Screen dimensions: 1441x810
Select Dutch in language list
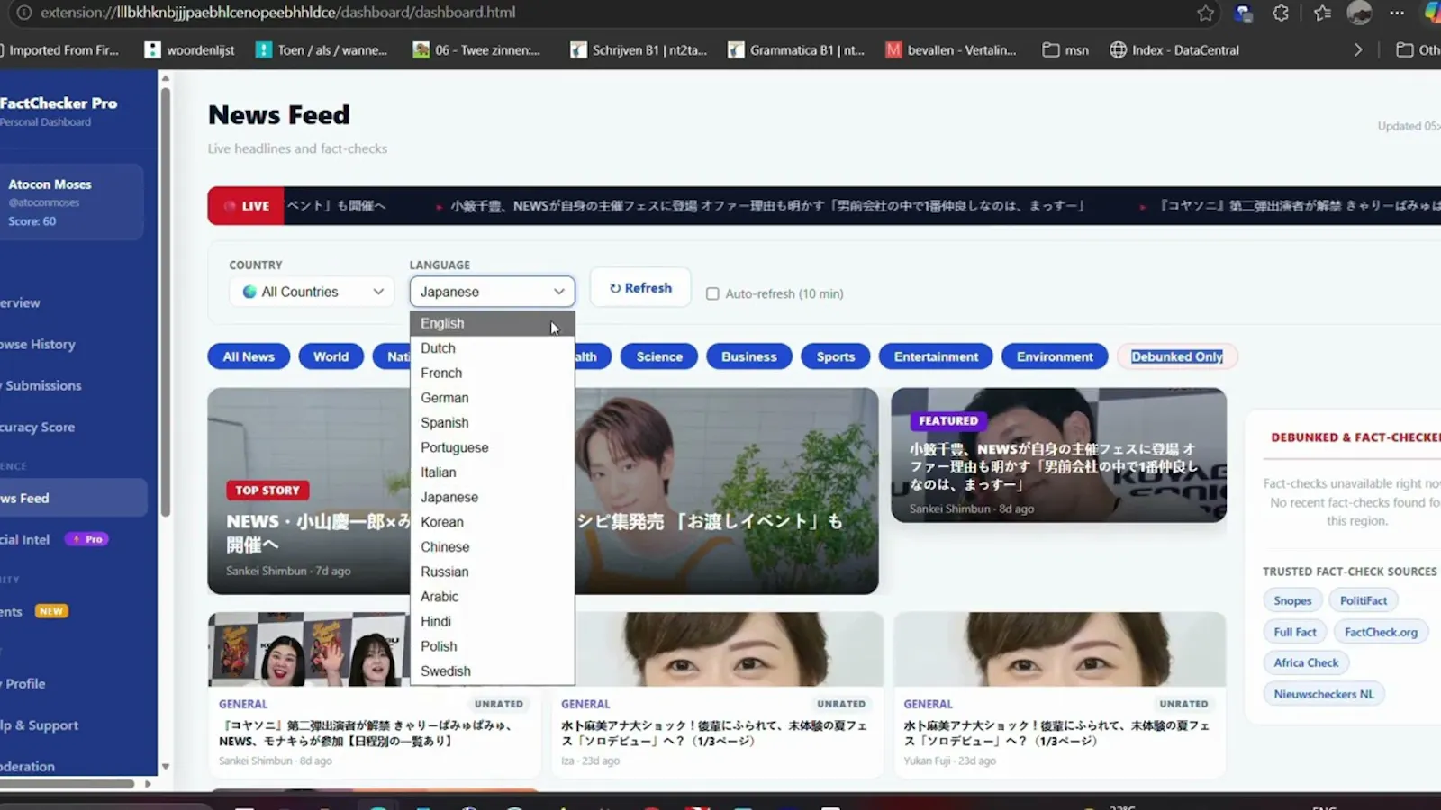[x=492, y=348]
